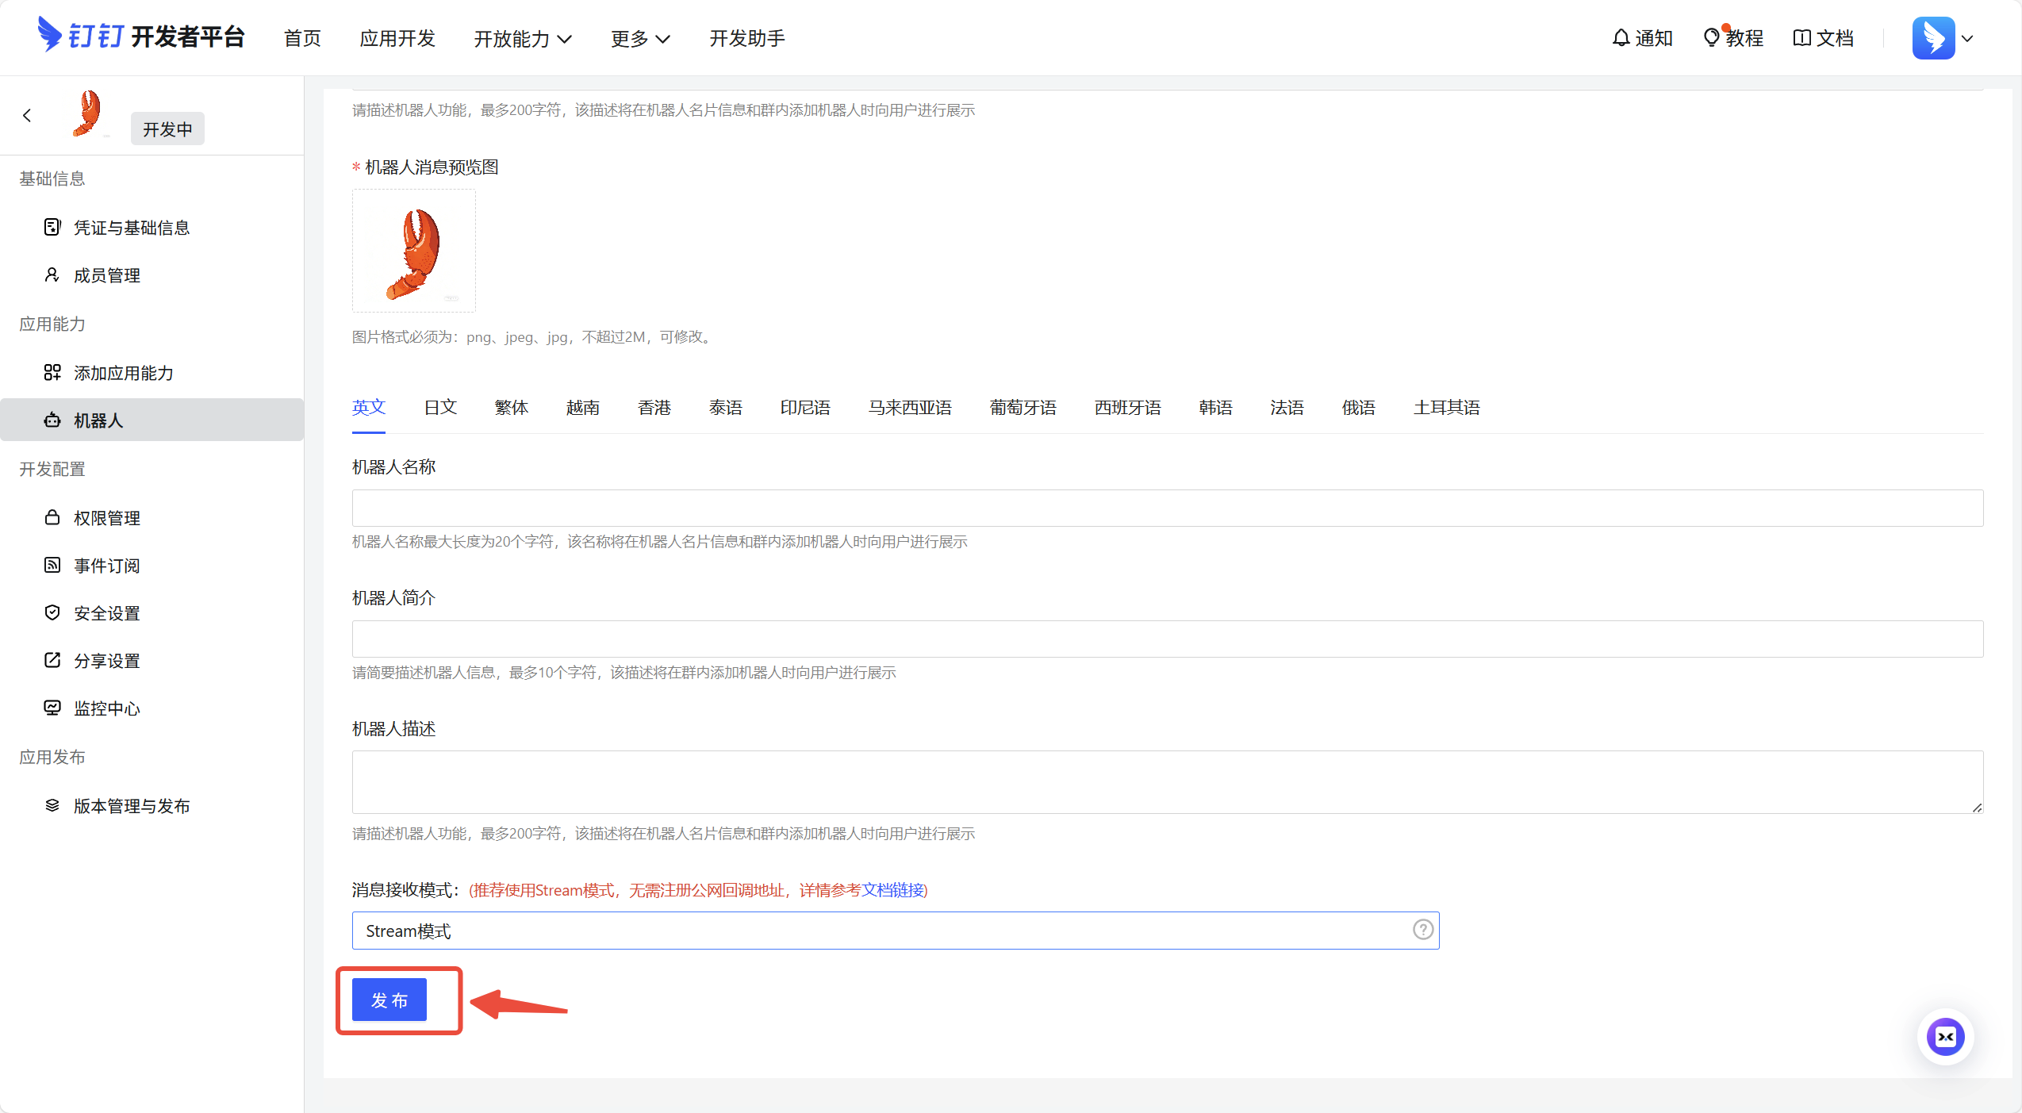This screenshot has height=1113, width=2022.
Task: Expand the 更多 dropdown in top navigation
Action: 640,38
